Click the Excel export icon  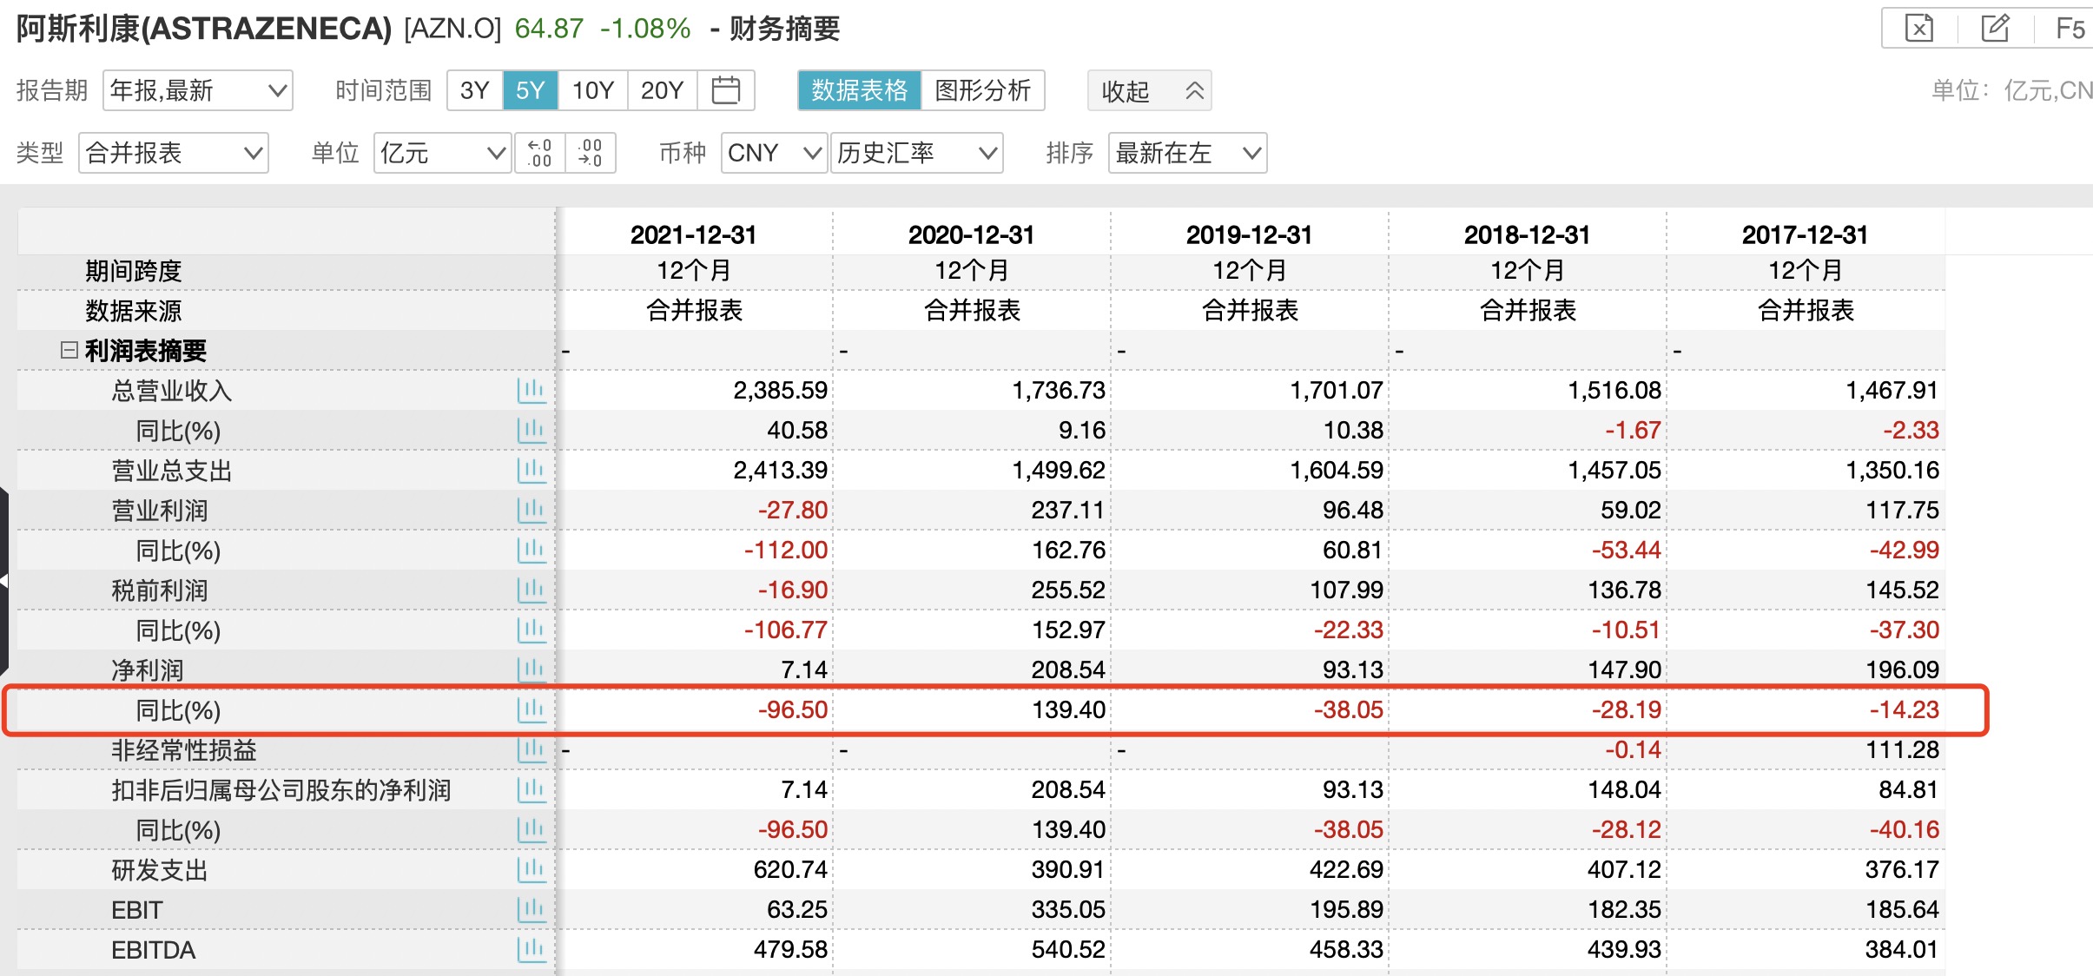1918,29
